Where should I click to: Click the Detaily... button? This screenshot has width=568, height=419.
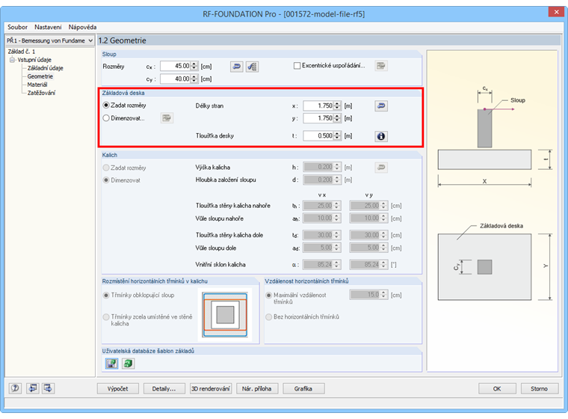pos(164,388)
